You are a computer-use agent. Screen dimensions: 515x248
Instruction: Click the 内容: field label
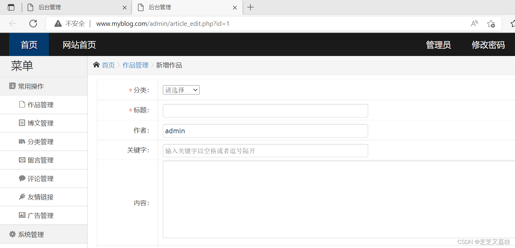click(141, 203)
